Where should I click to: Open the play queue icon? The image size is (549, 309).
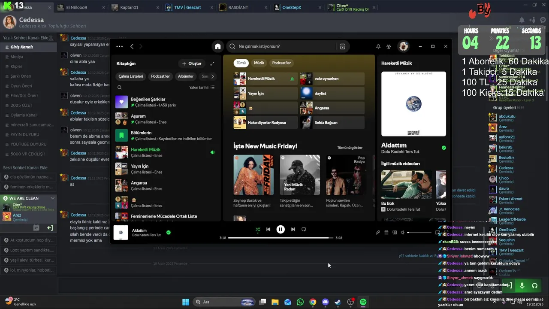pos(386,233)
